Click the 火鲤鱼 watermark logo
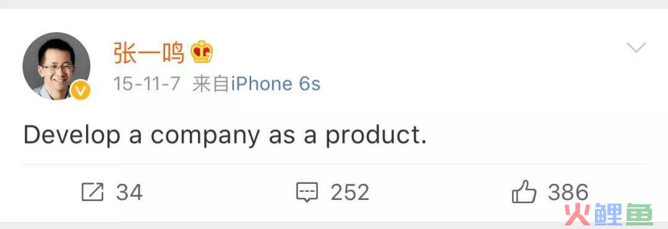The width and height of the screenshot is (668, 229). (609, 215)
